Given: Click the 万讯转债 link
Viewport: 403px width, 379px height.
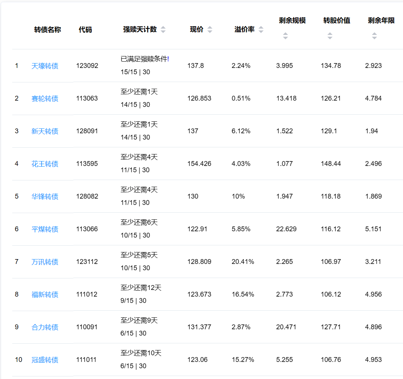Looking at the screenshot, I should point(45,262).
